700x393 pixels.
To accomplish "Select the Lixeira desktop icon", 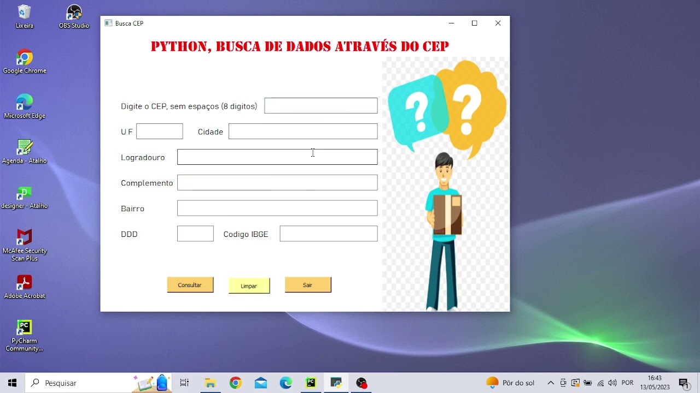I will [x=25, y=16].
